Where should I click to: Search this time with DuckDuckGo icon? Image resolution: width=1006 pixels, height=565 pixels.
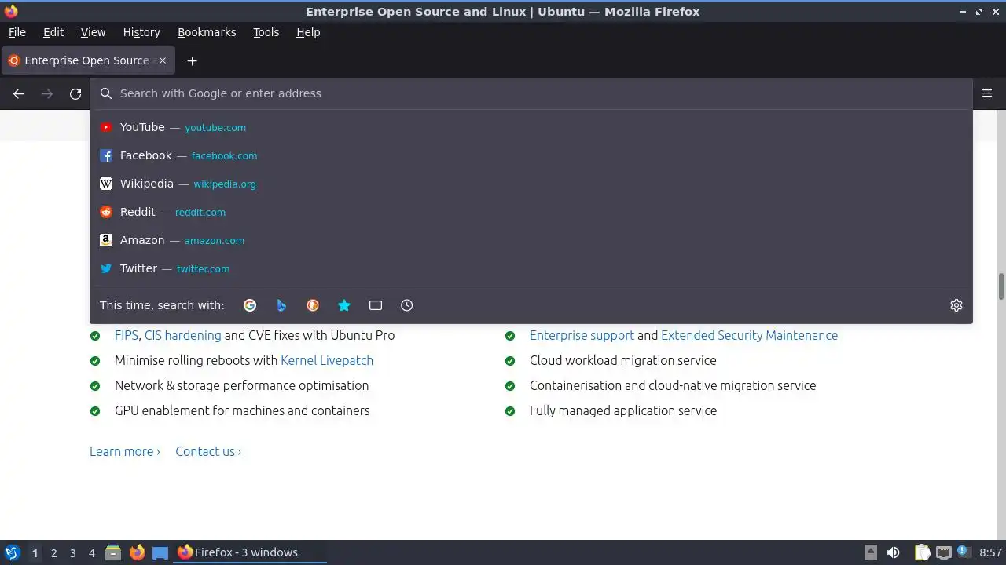(313, 305)
